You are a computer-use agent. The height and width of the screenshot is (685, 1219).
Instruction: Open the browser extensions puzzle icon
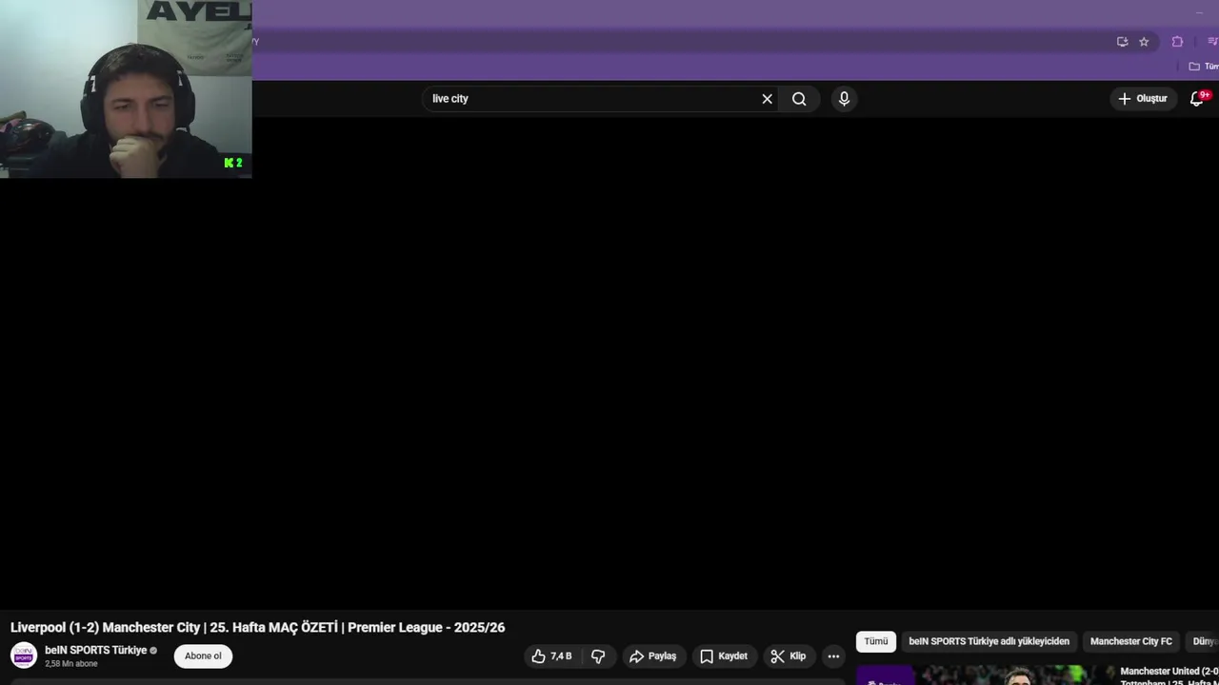pyautogui.click(x=1177, y=42)
